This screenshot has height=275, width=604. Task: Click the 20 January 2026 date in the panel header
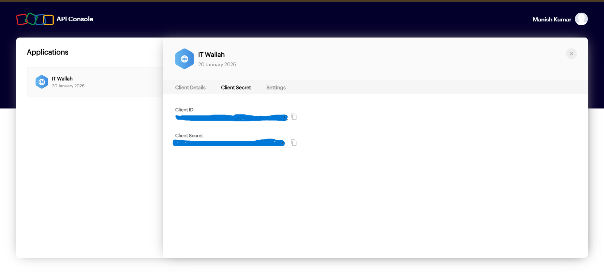[217, 64]
